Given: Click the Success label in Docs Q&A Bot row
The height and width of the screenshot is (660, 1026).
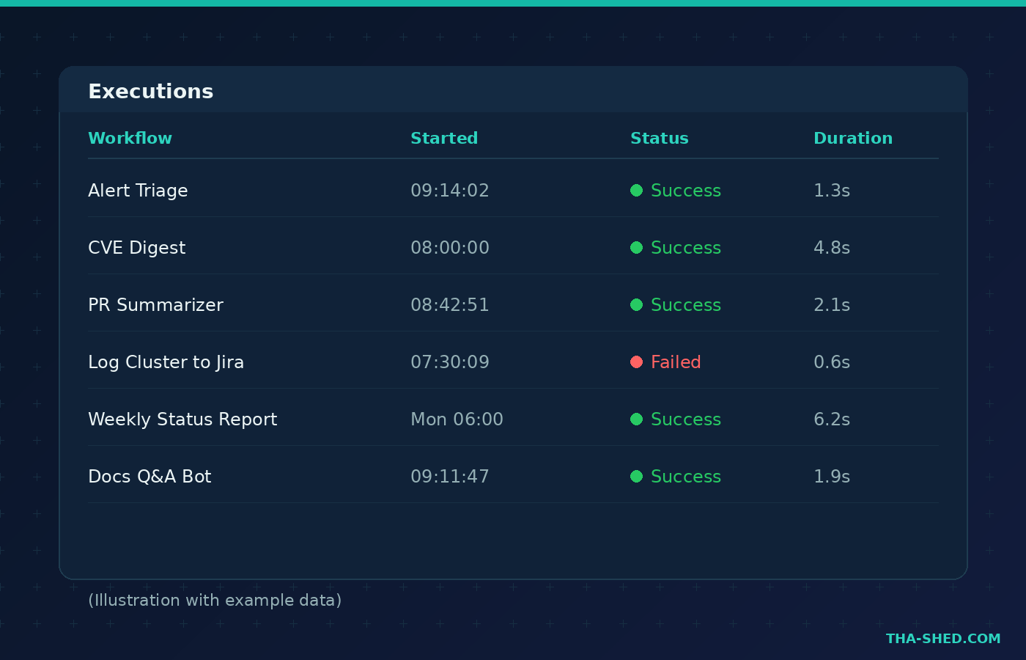Looking at the screenshot, I should click(686, 477).
